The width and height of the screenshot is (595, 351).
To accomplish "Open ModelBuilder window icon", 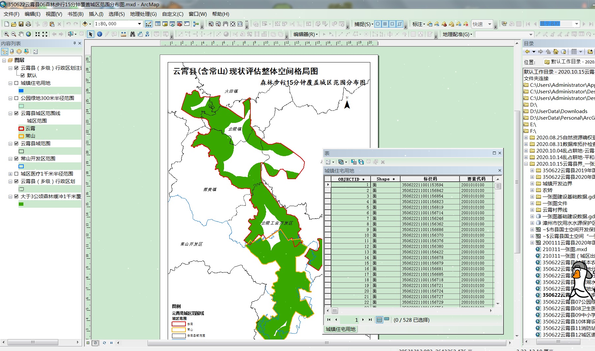I will point(196,24).
